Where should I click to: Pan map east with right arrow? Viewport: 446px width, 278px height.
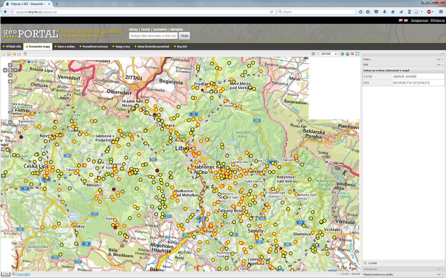coord(15,70)
